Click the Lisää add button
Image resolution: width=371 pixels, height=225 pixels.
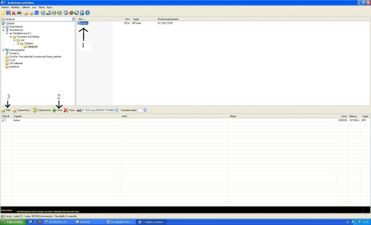57,110
